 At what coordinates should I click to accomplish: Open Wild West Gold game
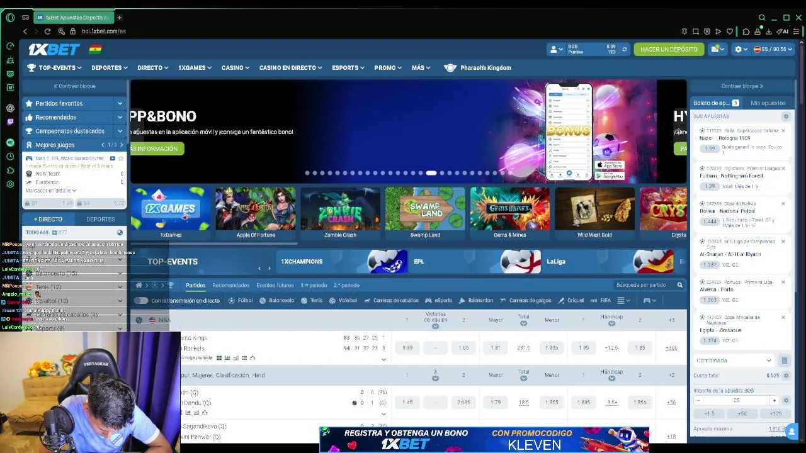pyautogui.click(x=594, y=213)
